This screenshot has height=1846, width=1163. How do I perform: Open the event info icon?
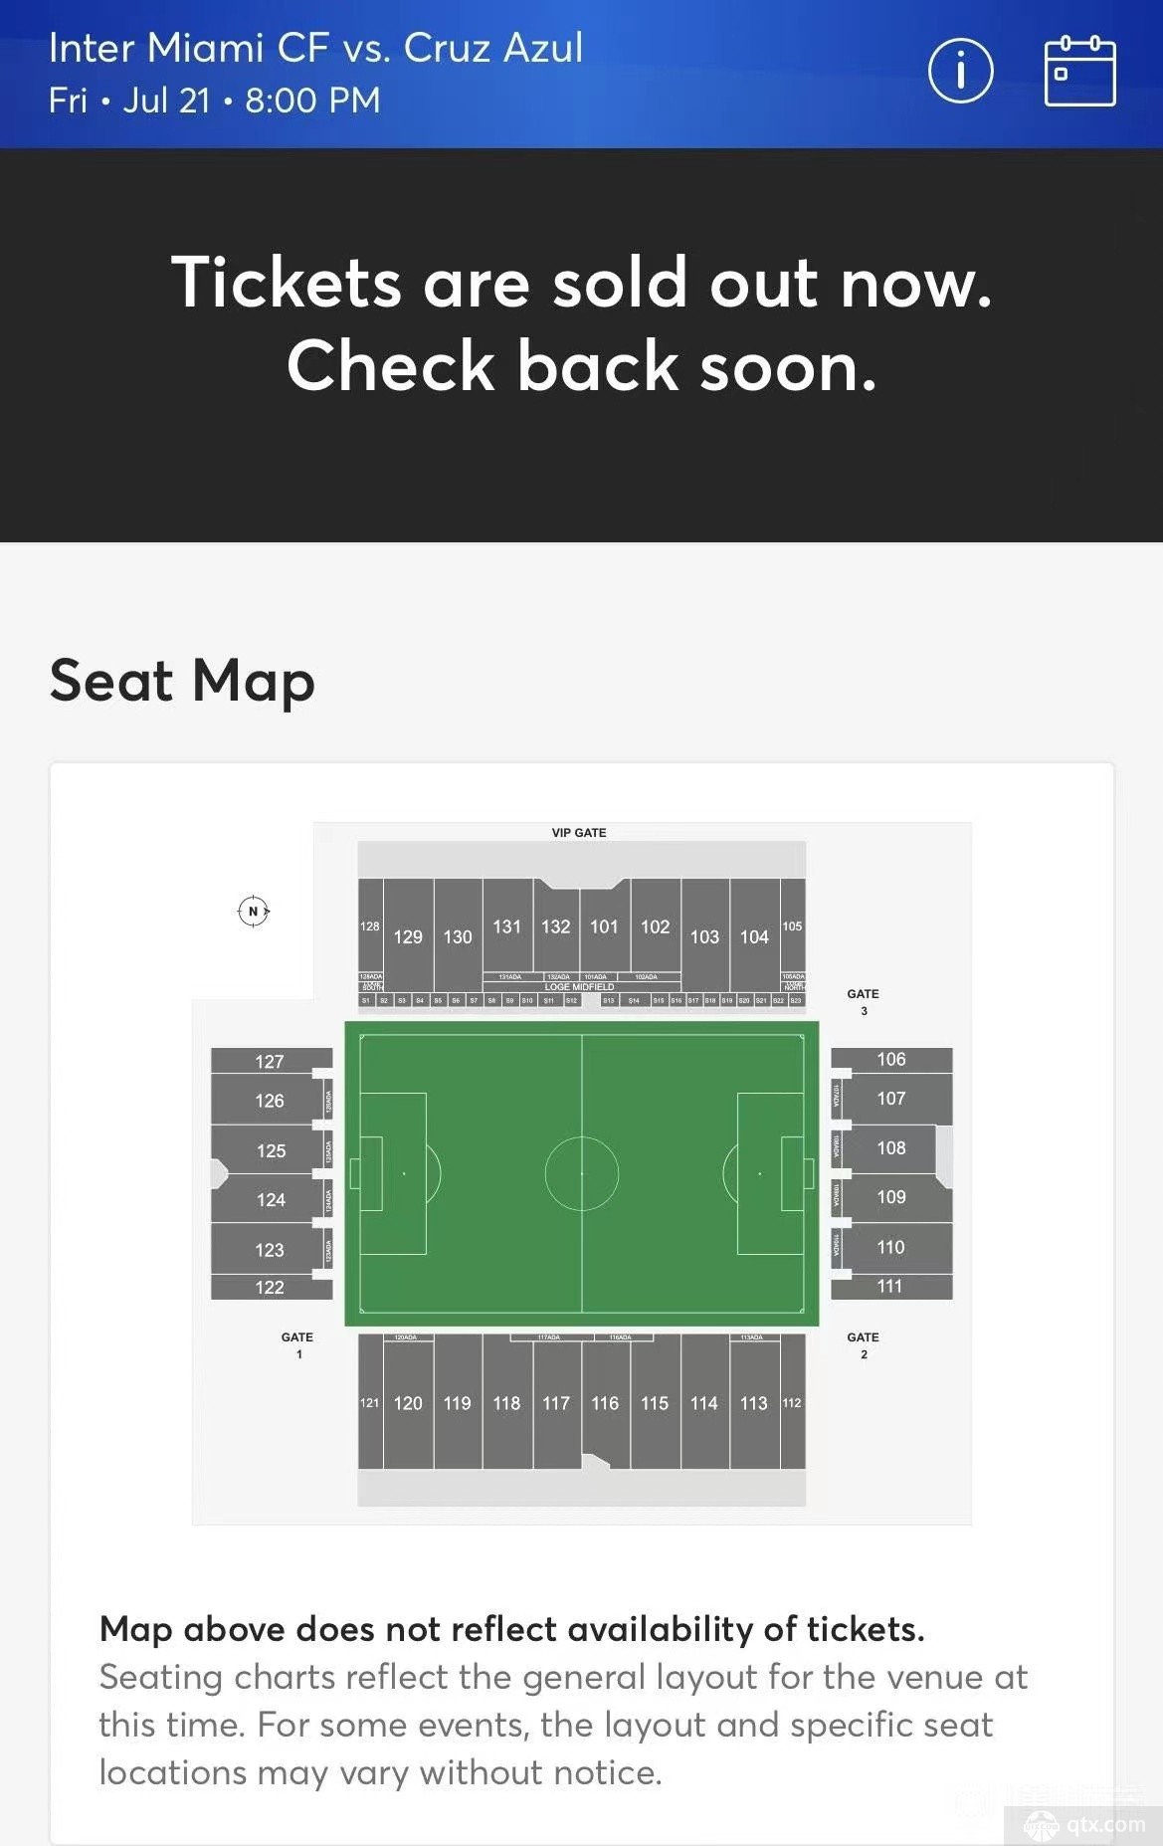pyautogui.click(x=960, y=71)
